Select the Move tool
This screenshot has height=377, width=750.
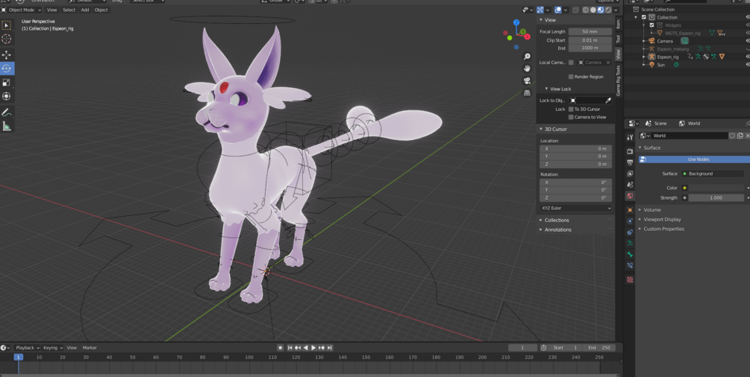(x=6, y=55)
